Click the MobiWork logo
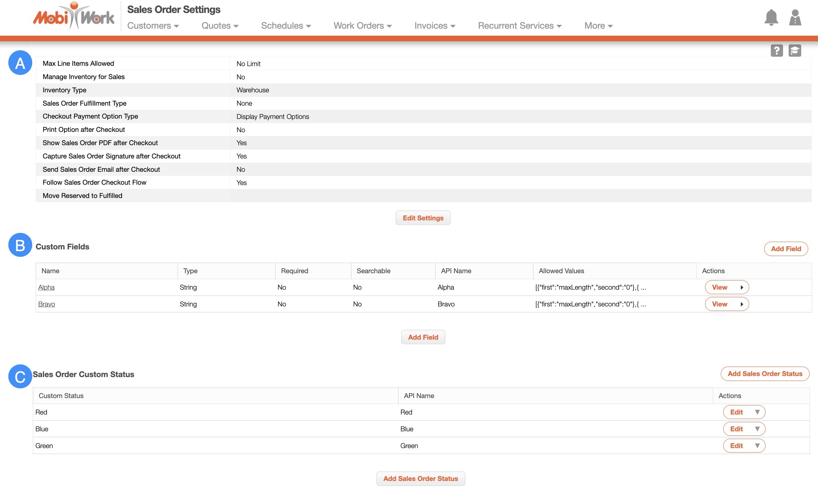This screenshot has height=496, width=818. (73, 16)
